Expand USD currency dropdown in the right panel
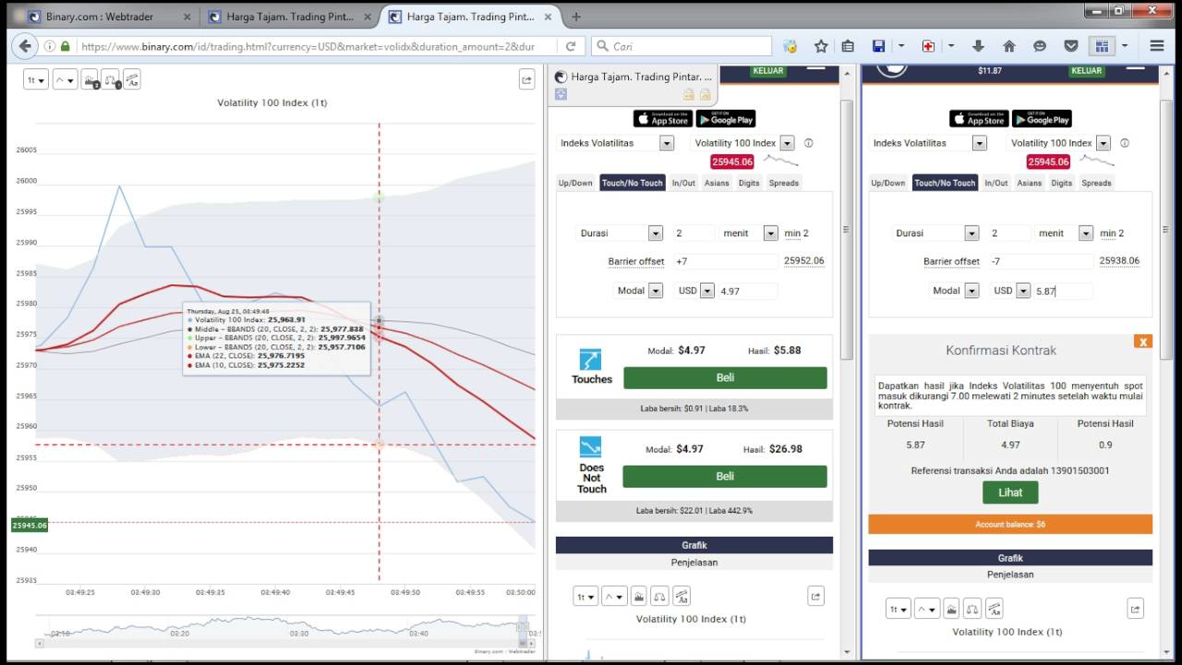This screenshot has width=1182, height=665. pyautogui.click(x=1023, y=291)
